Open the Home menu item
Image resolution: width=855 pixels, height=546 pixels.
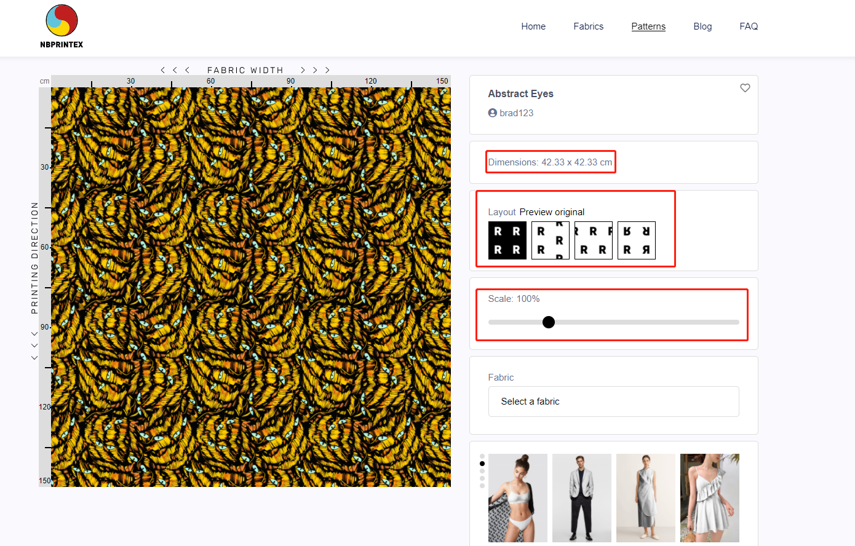[x=533, y=26]
